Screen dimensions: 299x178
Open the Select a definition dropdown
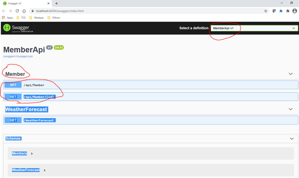tap(254, 28)
